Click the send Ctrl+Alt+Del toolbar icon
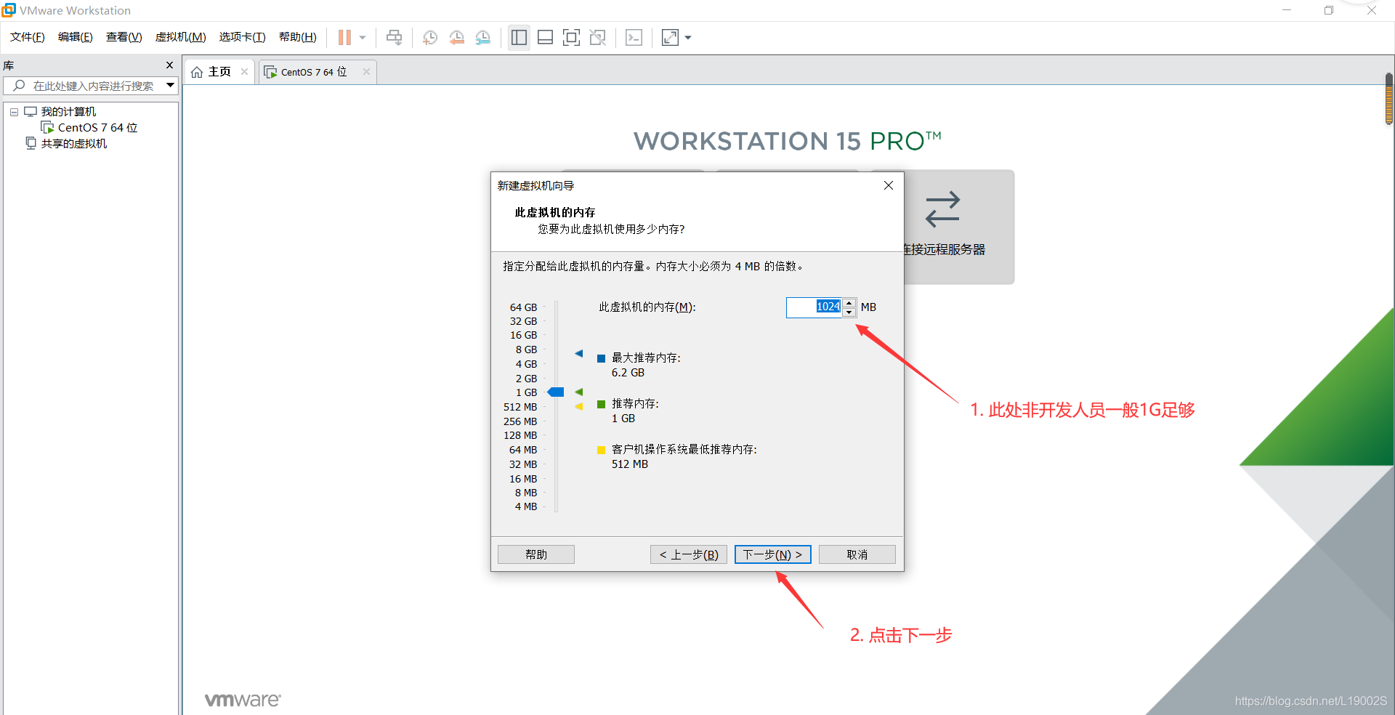 [394, 38]
